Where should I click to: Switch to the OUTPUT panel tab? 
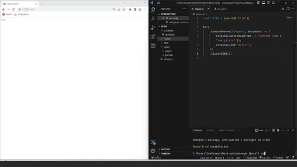coord(210,130)
